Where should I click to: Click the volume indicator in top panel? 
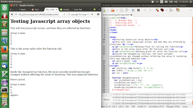pyautogui.click(x=176, y=2)
